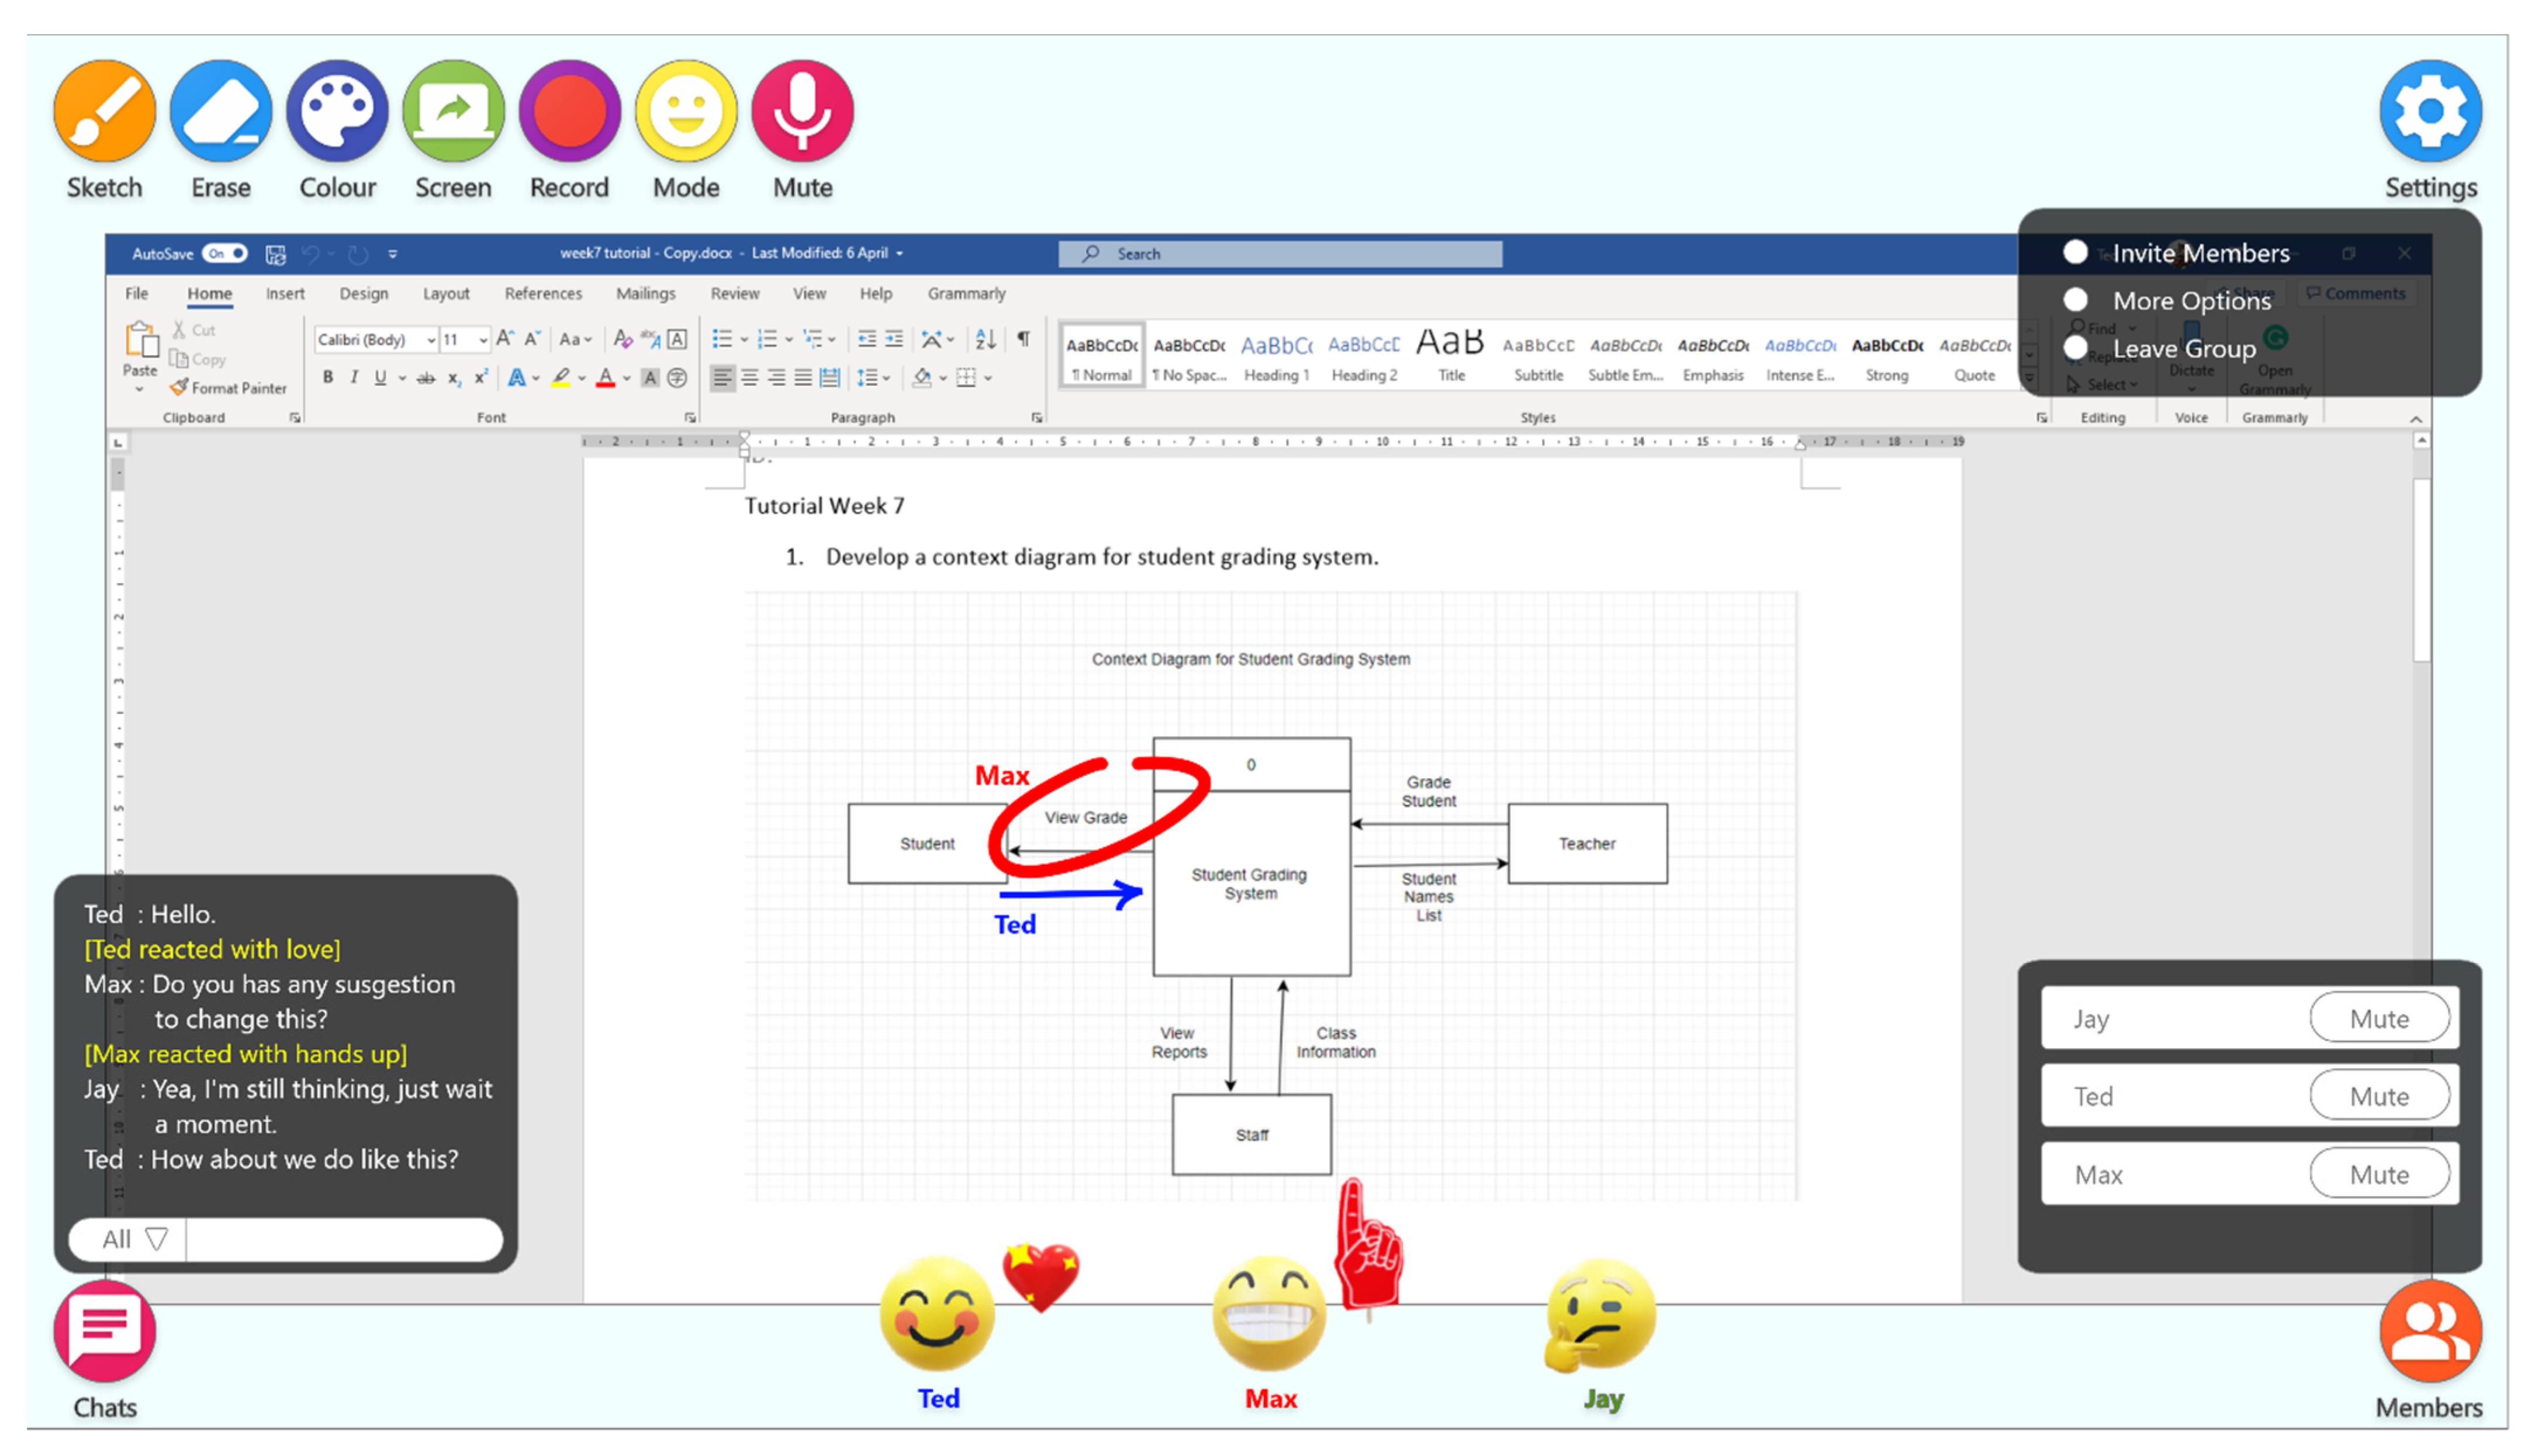The image size is (2538, 1456).
Task: Select the Leave Group radio option
Action: [x=2075, y=348]
